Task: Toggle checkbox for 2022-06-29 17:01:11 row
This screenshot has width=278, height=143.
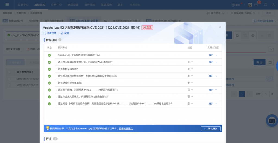Action: [x=9, y=85]
